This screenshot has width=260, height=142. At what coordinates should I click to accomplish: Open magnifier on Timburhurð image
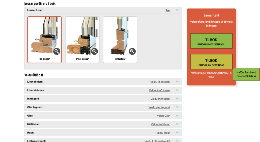tap(132, 51)
